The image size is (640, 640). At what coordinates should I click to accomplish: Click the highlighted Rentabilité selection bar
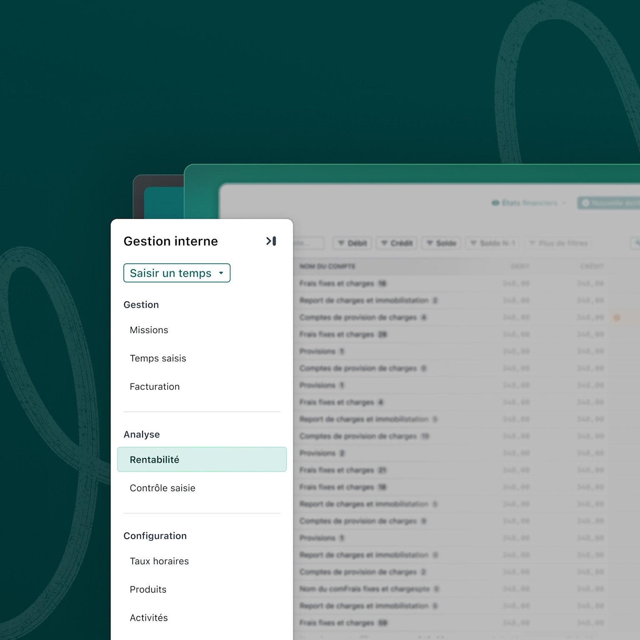pyautogui.click(x=202, y=460)
